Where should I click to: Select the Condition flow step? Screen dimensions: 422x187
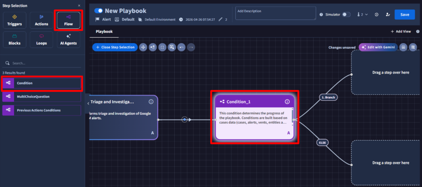click(x=42, y=83)
